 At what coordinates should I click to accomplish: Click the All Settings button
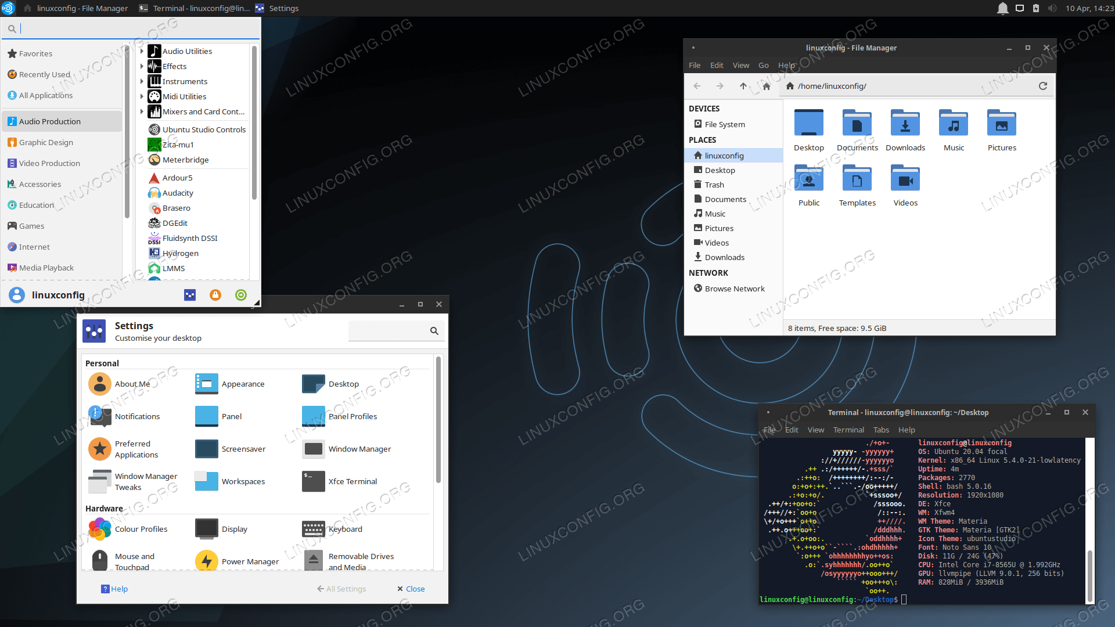click(x=341, y=589)
